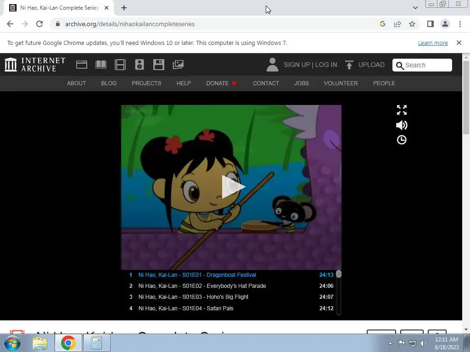470x352 pixels.
Task: Click the page vertical scrollbar thumb
Action: tap(466, 98)
